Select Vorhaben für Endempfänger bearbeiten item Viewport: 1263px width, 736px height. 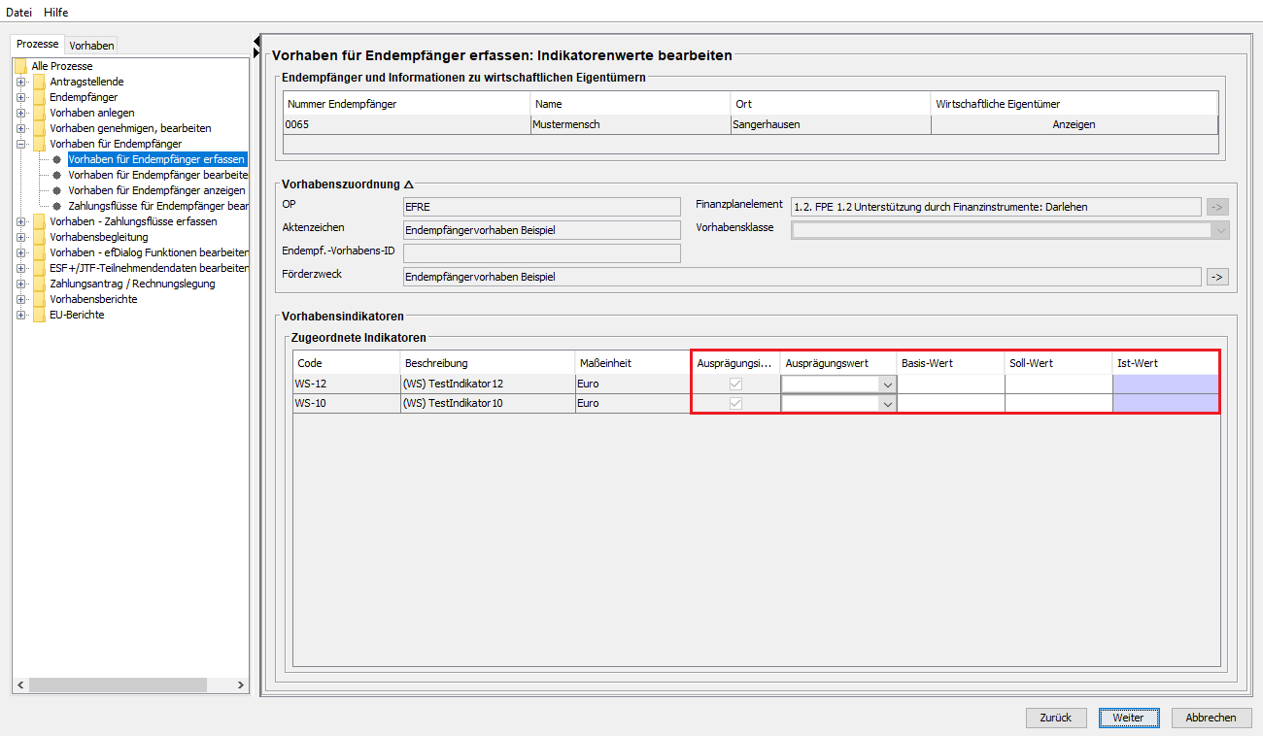click(x=157, y=175)
